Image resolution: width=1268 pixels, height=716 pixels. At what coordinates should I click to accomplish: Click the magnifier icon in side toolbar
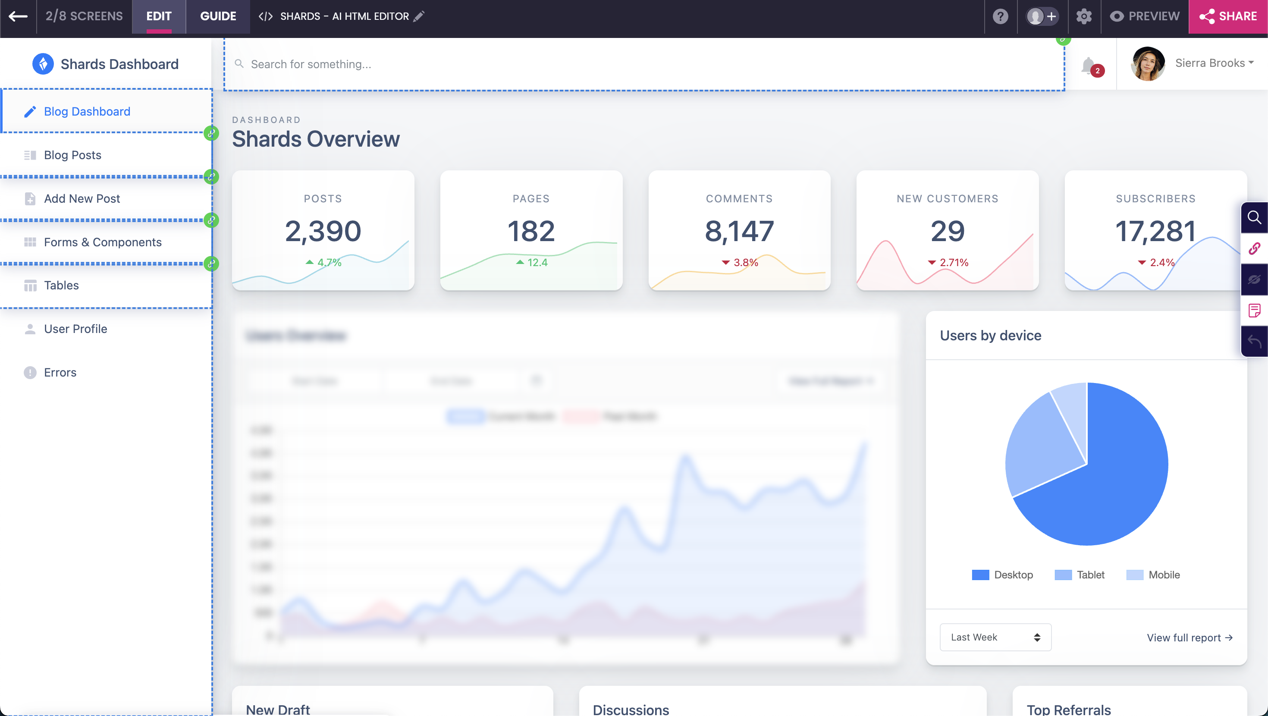point(1254,217)
